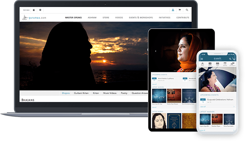Viewport: 245px width, 141px height.
Task: Switch to Music Videos tab
Action: [x=110, y=93]
